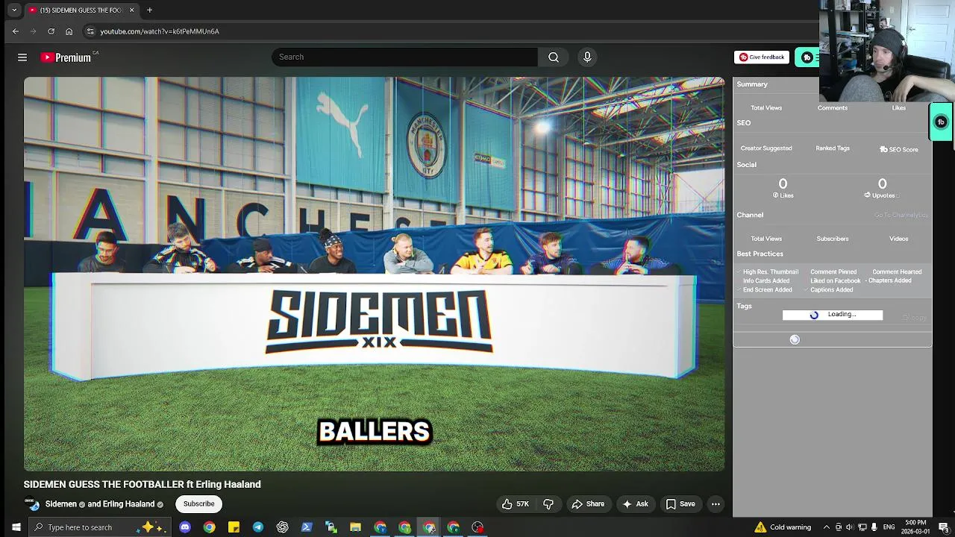Click the Give feedback button
This screenshot has height=537, width=955.
[x=762, y=57]
